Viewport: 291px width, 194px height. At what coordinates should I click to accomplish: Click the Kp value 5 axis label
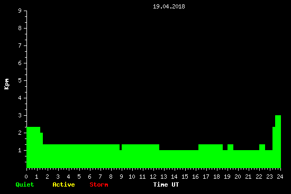20,80
